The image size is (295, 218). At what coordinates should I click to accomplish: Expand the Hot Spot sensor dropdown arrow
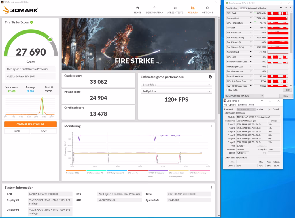pos(251,28)
